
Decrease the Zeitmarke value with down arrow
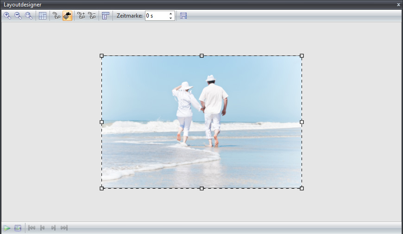click(171, 18)
